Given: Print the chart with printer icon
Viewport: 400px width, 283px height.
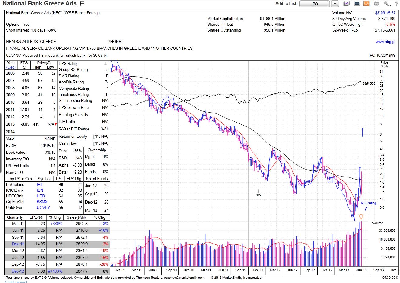Looking at the screenshot, I should coord(376,4).
